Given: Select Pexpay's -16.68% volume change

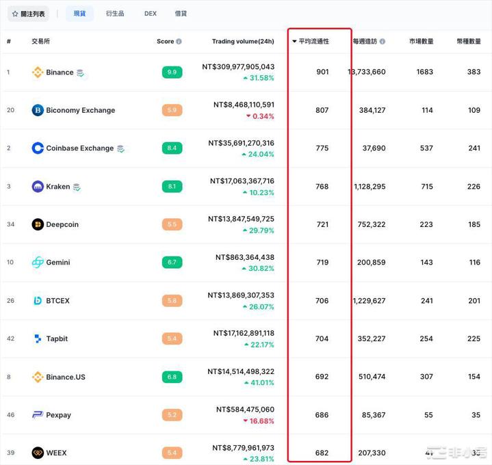Looking at the screenshot, I should click(259, 421).
